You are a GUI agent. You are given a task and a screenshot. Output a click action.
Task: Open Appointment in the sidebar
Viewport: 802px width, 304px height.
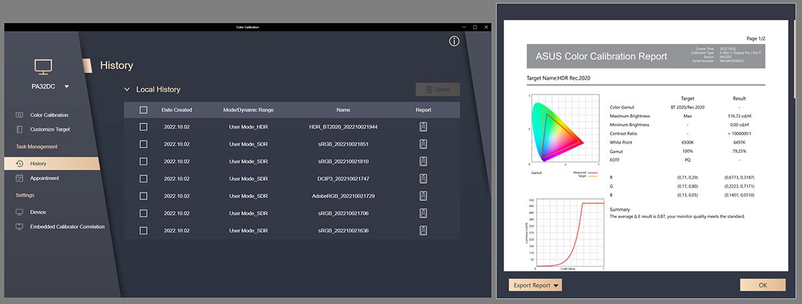45,178
